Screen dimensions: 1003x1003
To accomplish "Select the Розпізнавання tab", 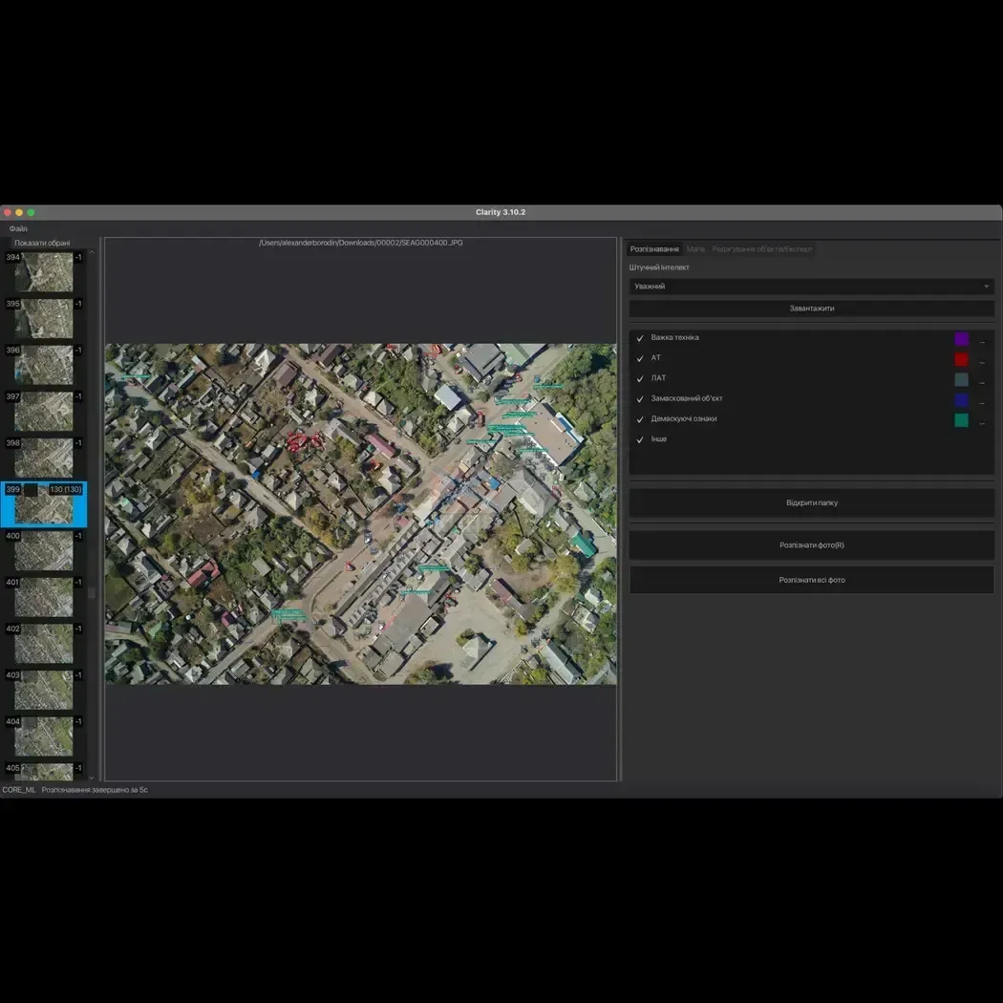I will coord(654,248).
